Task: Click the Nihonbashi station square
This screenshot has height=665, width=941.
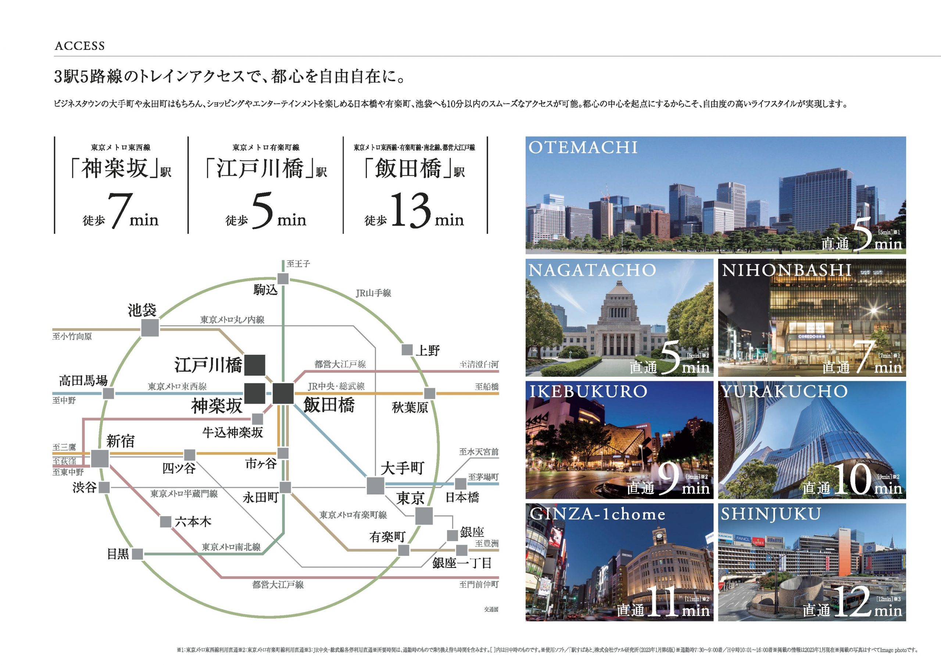Action: [x=461, y=484]
